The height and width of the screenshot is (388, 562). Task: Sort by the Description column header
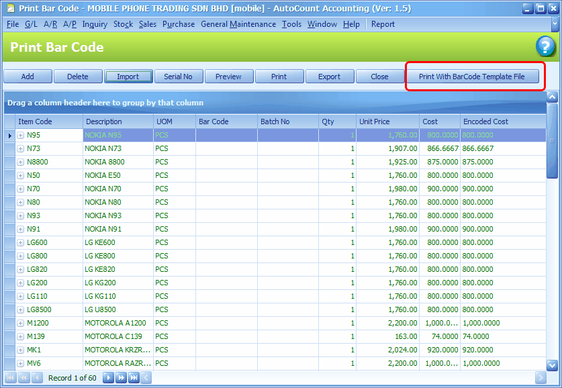118,122
